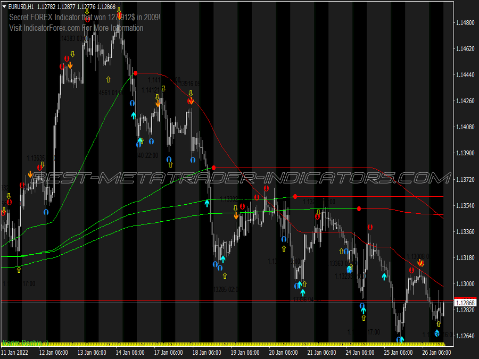The width and height of the screenshot is (479, 359).
Task: Click the 1.13180 price axis label
Action: click(465, 258)
